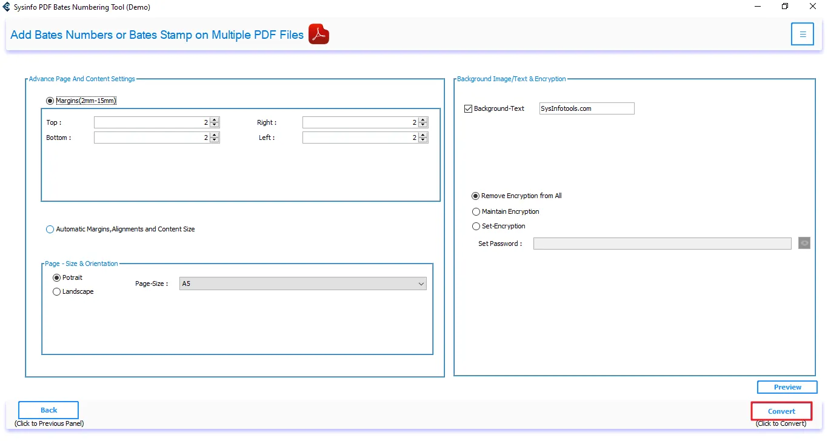Click the Left margin value field

(360, 138)
